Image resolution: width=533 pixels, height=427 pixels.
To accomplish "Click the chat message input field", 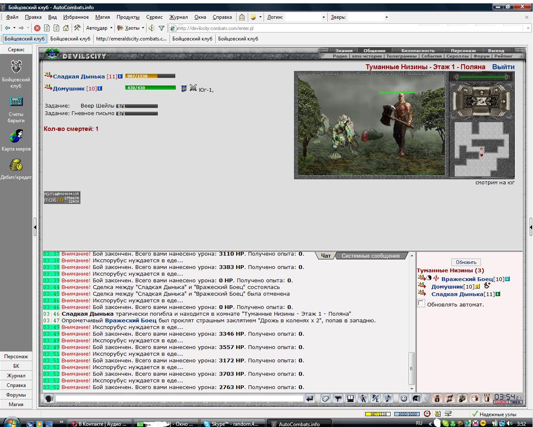I will point(179,399).
